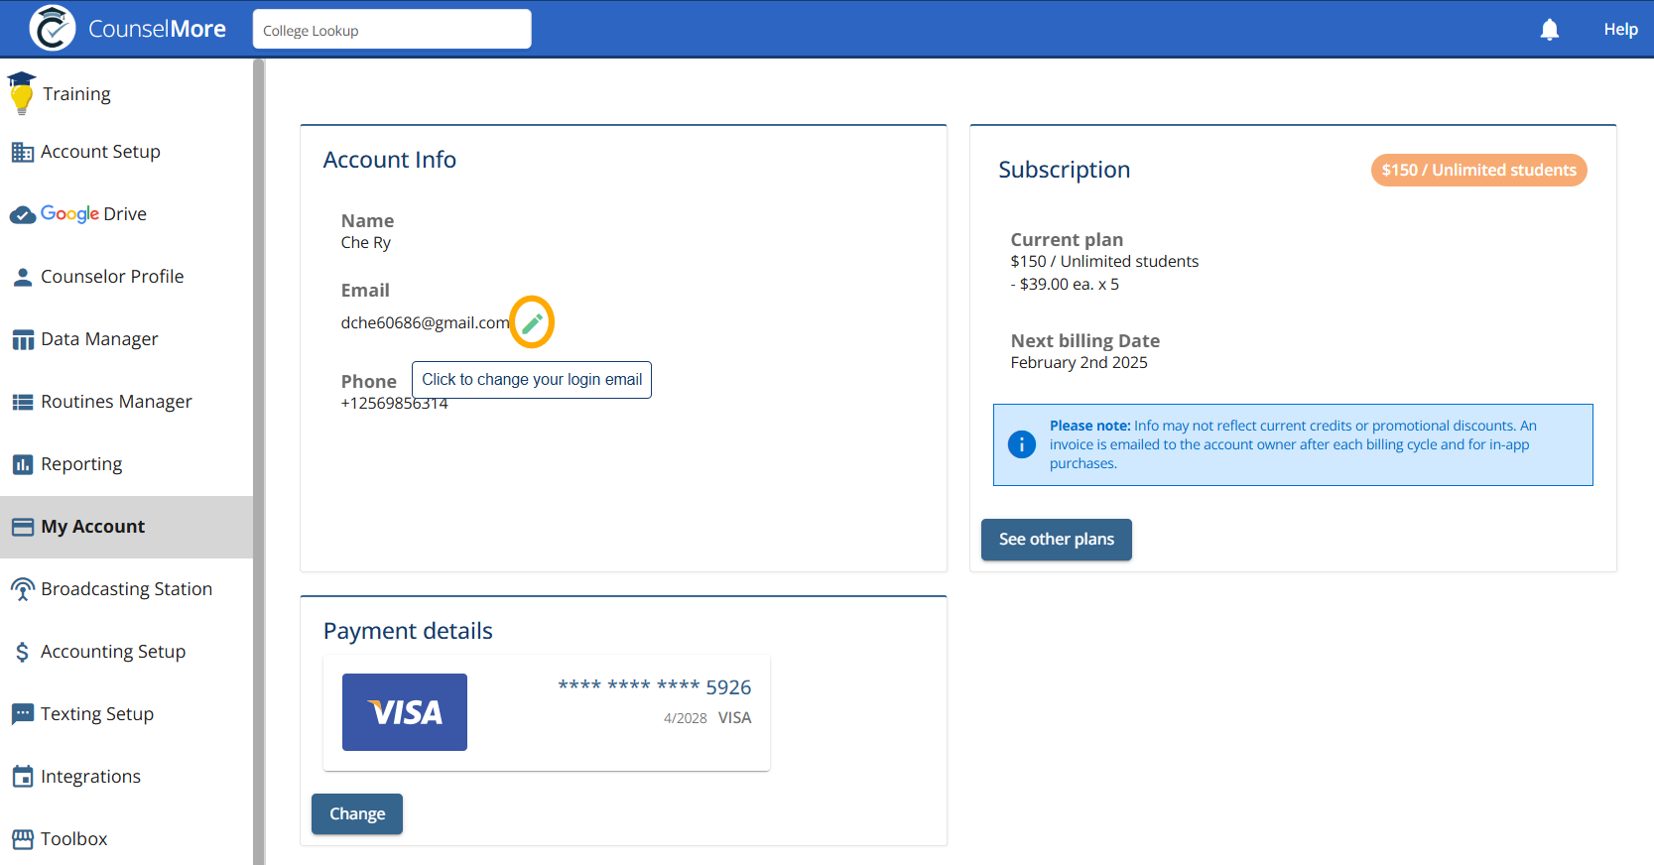The image size is (1654, 865).
Task: Click the See other plans button
Action: (x=1056, y=540)
